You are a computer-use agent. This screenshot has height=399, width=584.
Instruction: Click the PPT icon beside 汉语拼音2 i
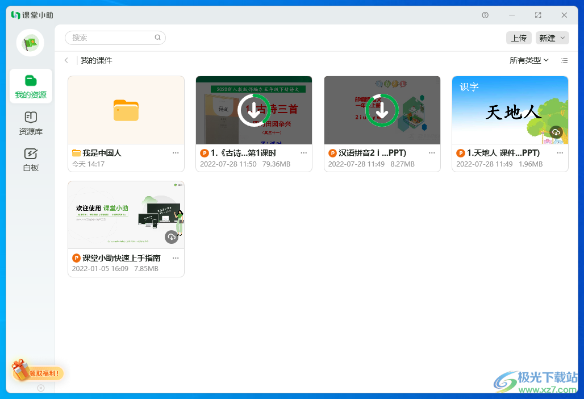(332, 153)
